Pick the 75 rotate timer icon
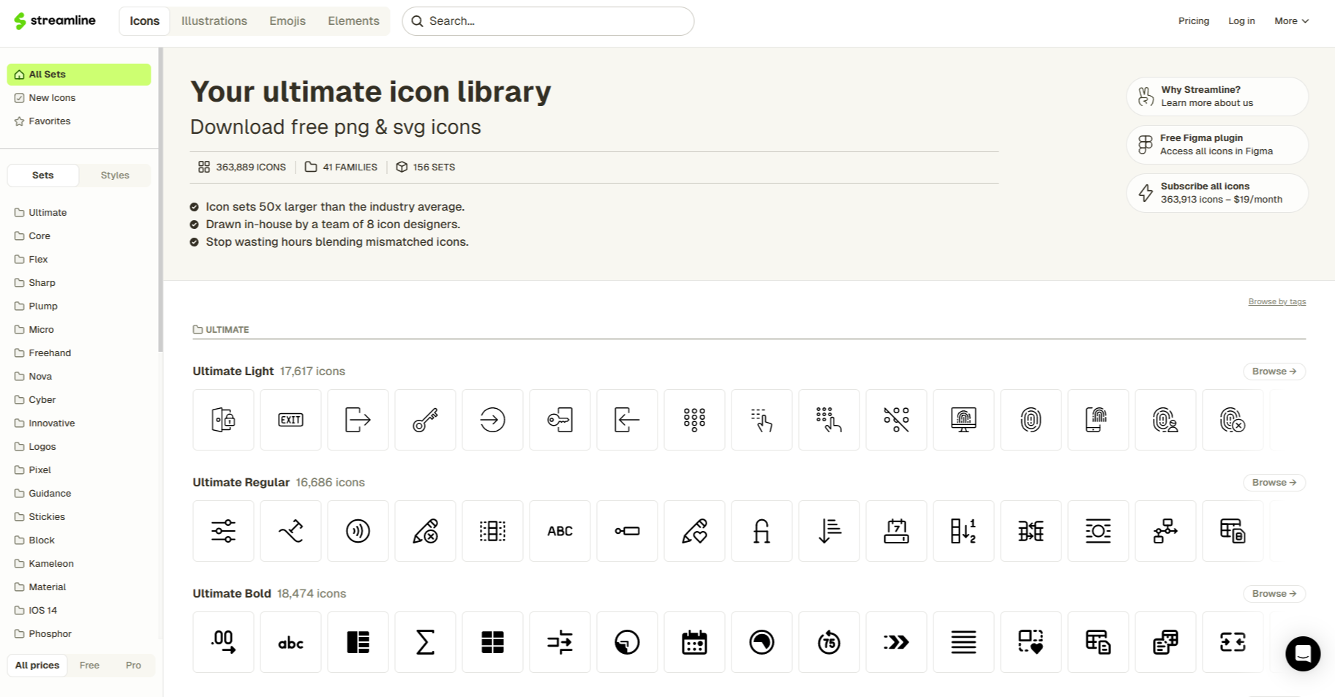The image size is (1335, 697). [829, 642]
